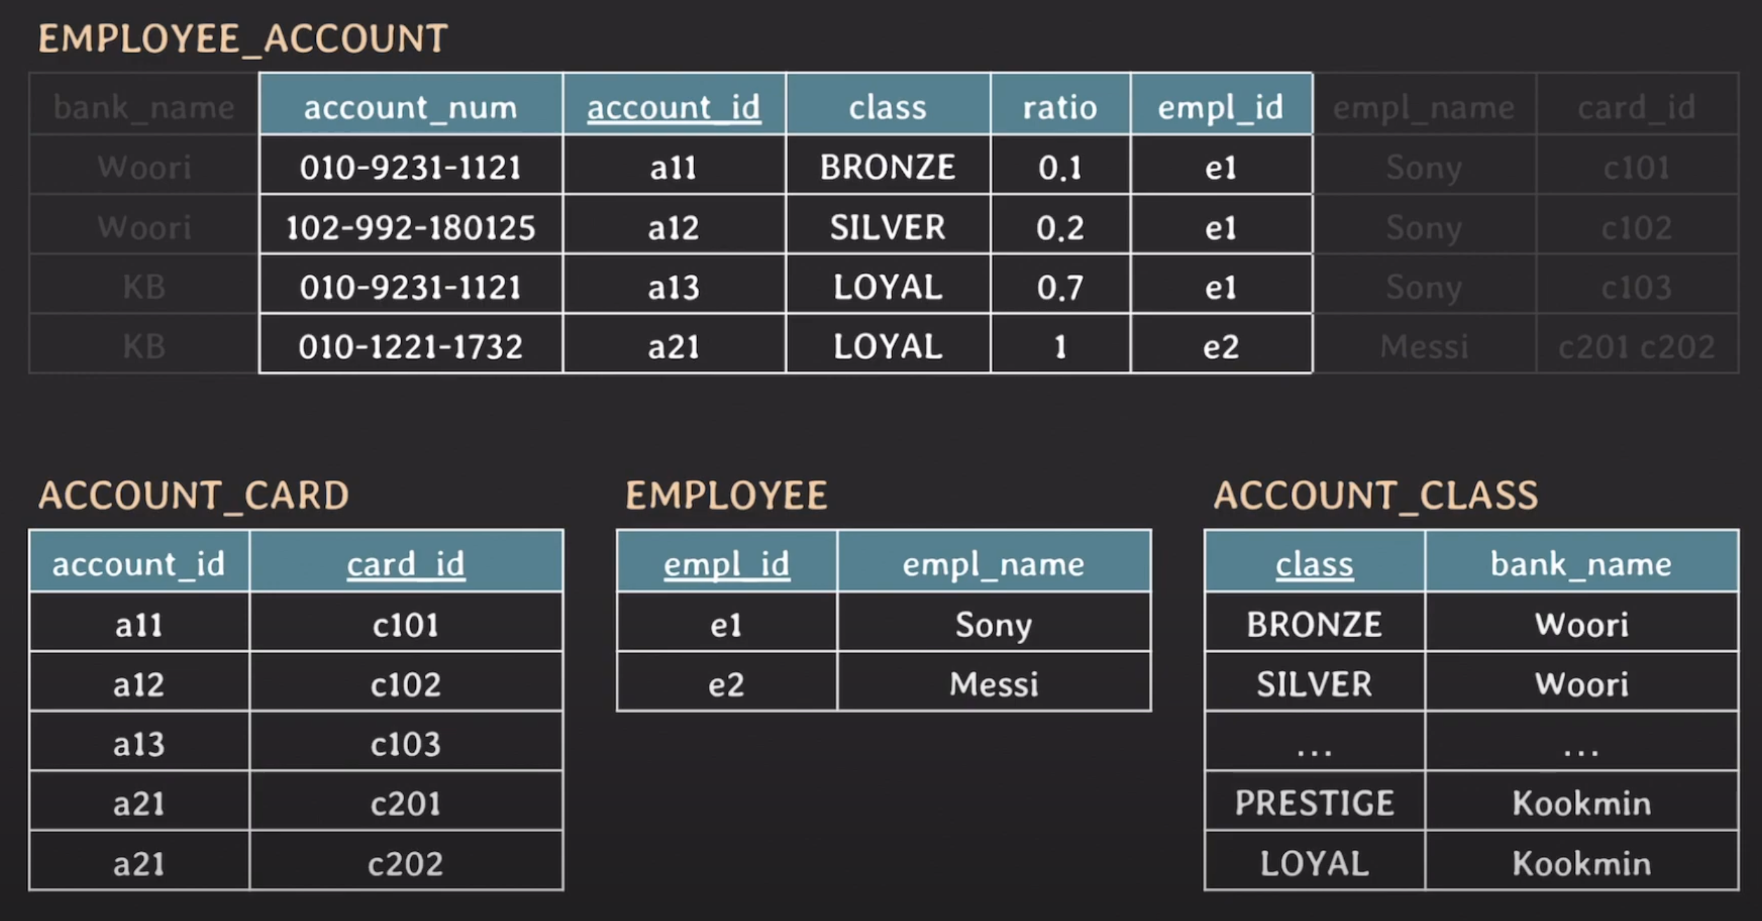Click the faded bank_name column header
Viewport: 1762px width, 921px height.
coord(144,108)
